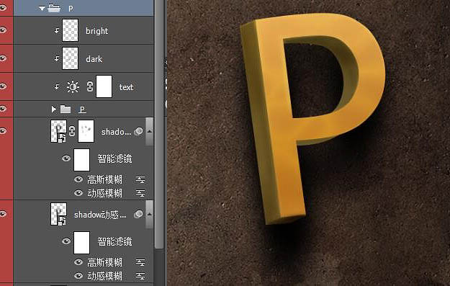This screenshot has width=450, height=286.
Task: Click the clipping arrow on dark layer
Action: pos(57,58)
